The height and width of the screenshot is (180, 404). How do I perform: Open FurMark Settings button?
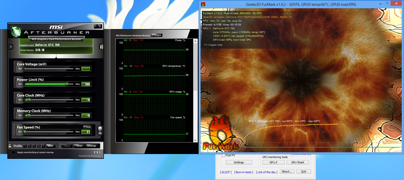pyautogui.click(x=239, y=162)
